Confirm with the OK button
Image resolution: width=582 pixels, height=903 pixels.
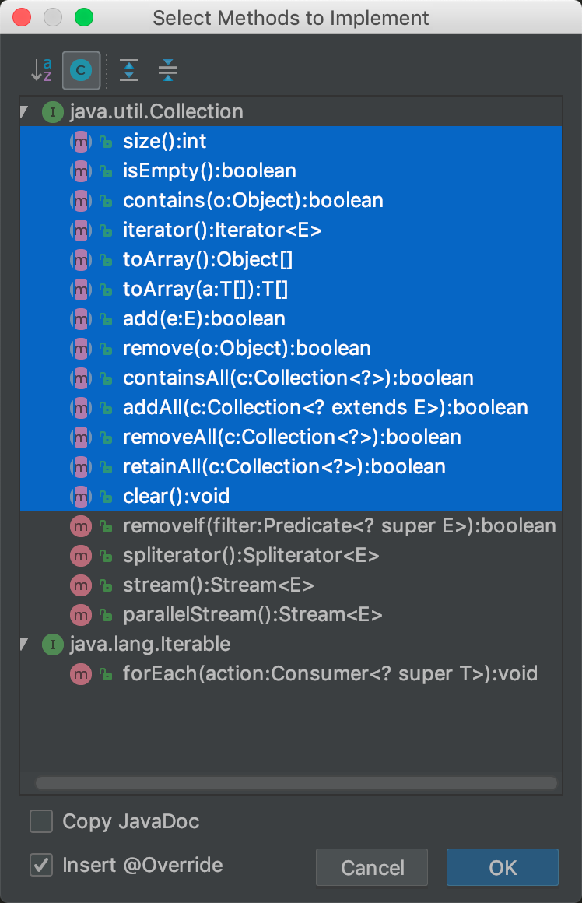(x=503, y=868)
